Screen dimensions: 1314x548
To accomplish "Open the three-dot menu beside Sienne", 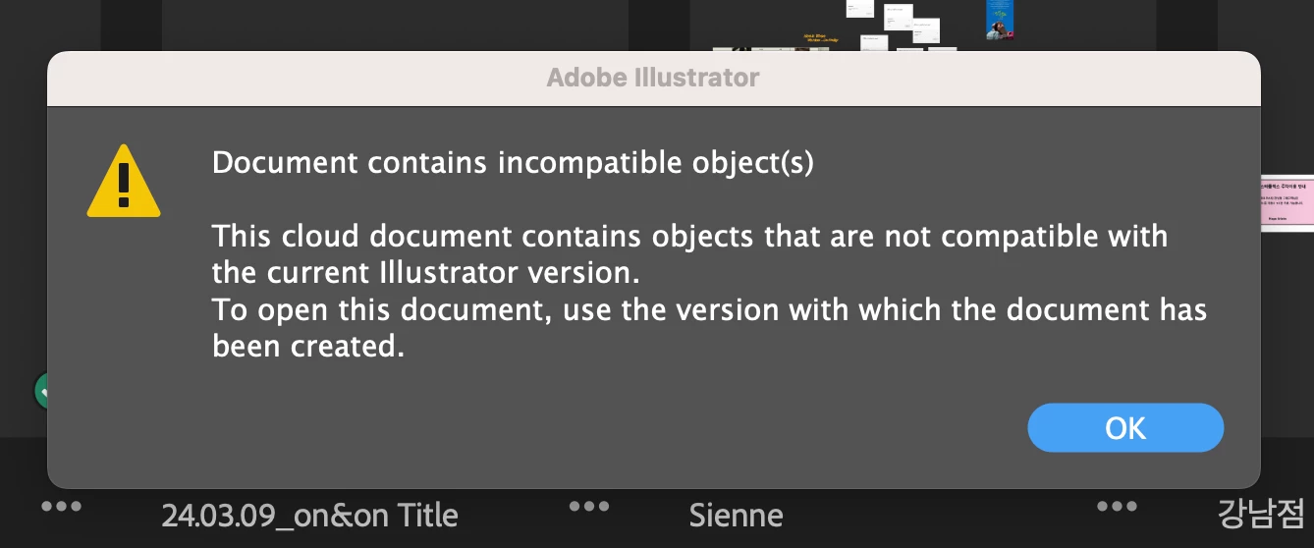I will 589,507.
